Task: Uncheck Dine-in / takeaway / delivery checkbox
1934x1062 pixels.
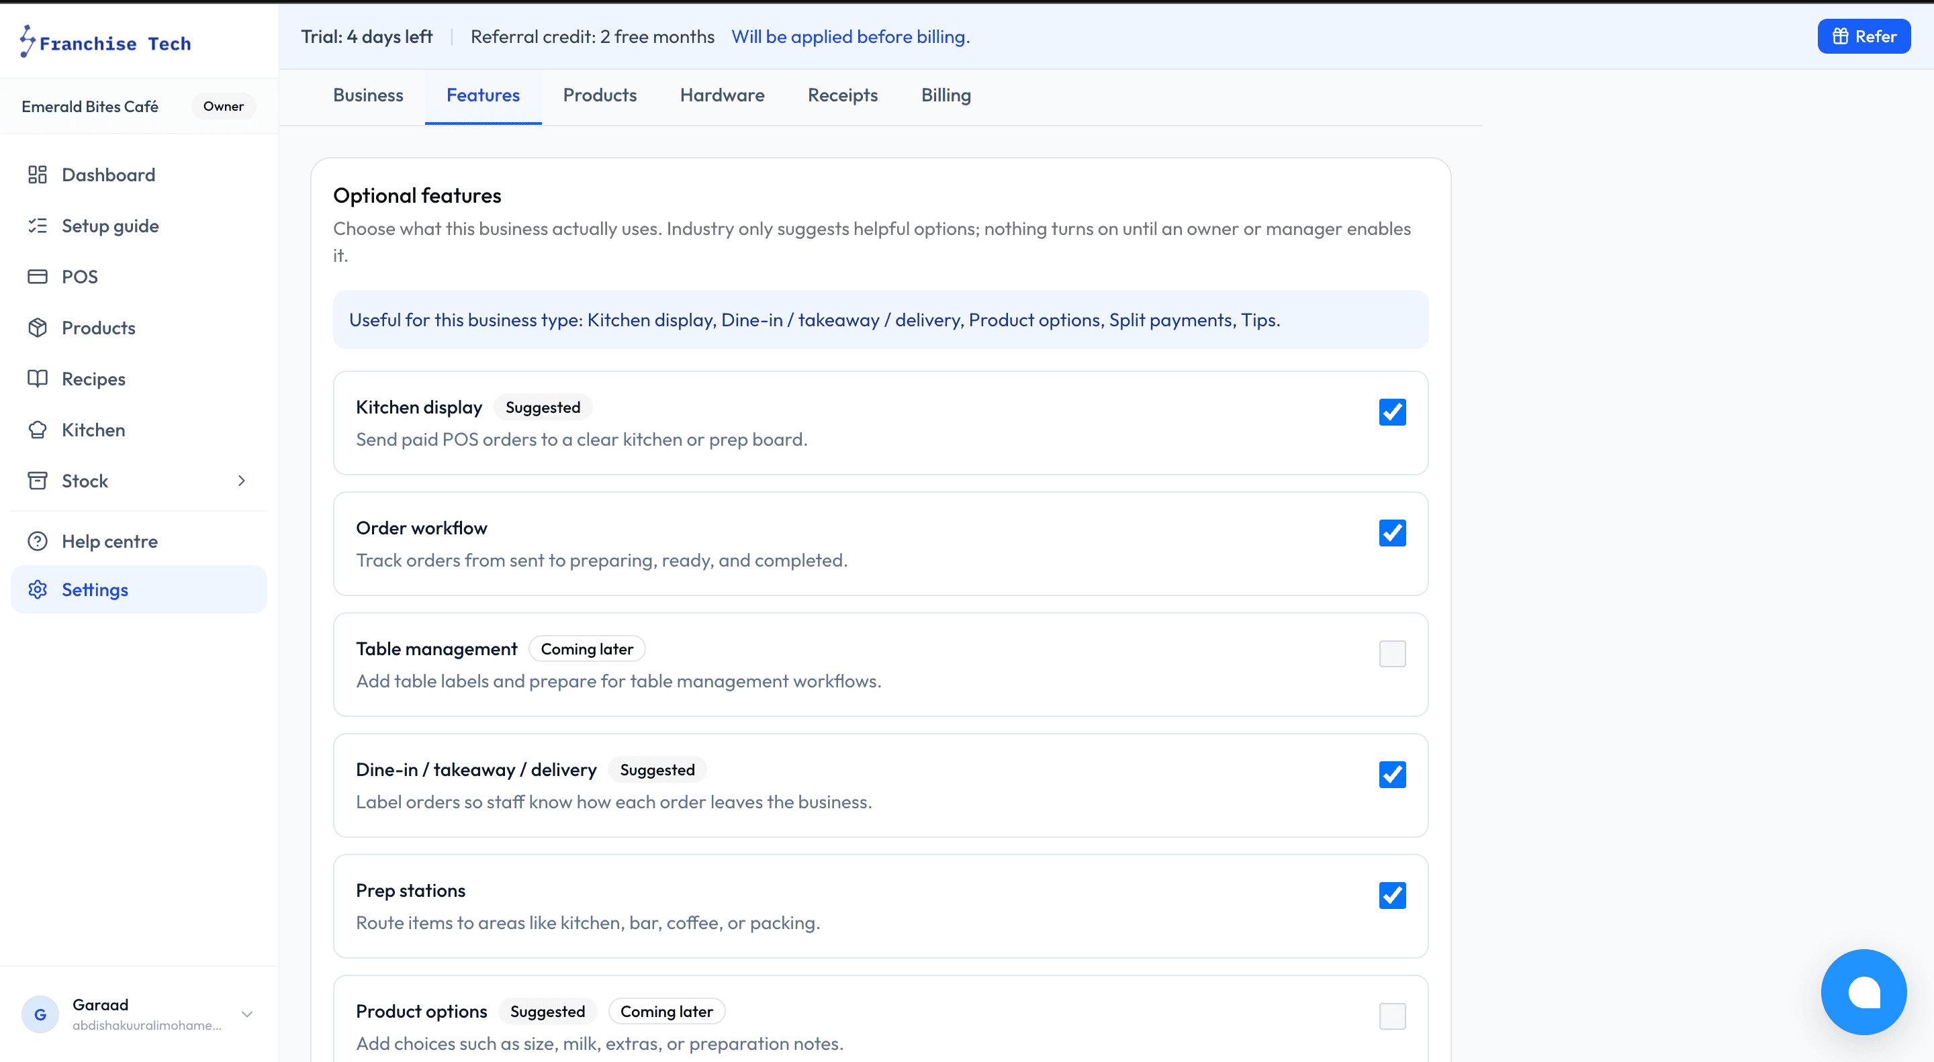Action: (1392, 775)
